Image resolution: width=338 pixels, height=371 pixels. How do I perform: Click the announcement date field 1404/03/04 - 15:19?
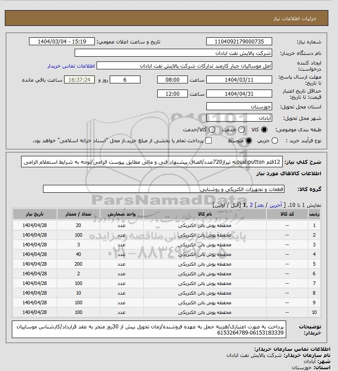62,41
